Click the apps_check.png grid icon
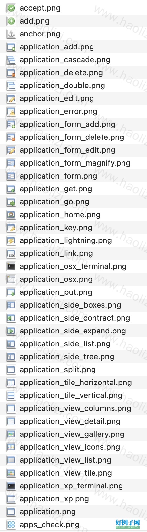This screenshot has height=532, width=147. tap(11, 525)
